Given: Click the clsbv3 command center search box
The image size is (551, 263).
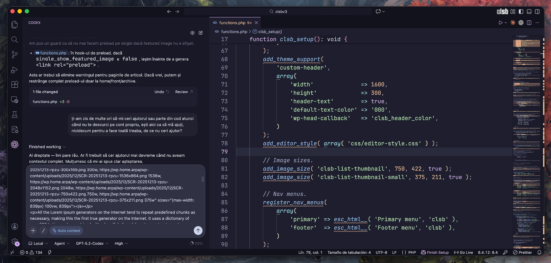Looking at the screenshot, I should click(x=278, y=11).
